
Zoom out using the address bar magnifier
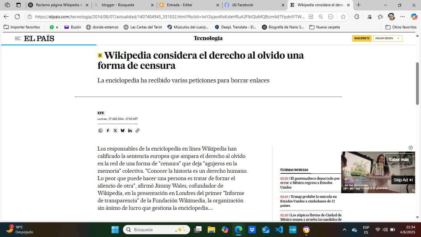321,17
